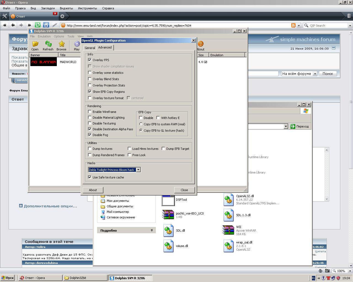
Task: Select wiiuse.dll file icon
Action: [x=168, y=246]
